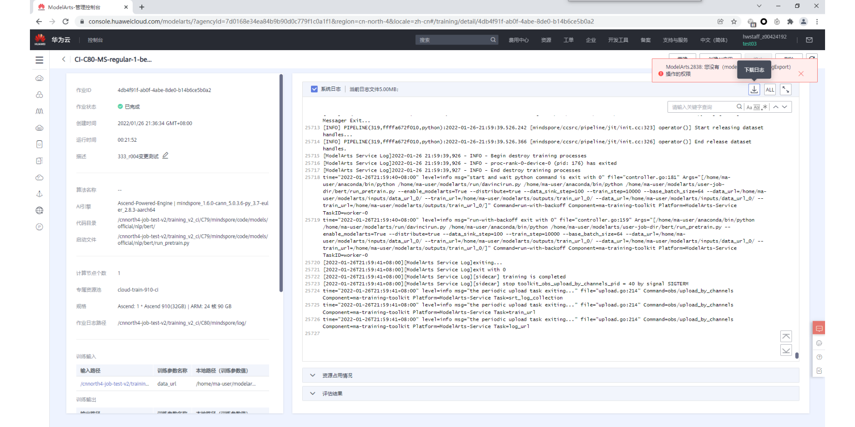The height and width of the screenshot is (427, 855).
Task: Focus the log keyword search field
Action: pos(702,107)
